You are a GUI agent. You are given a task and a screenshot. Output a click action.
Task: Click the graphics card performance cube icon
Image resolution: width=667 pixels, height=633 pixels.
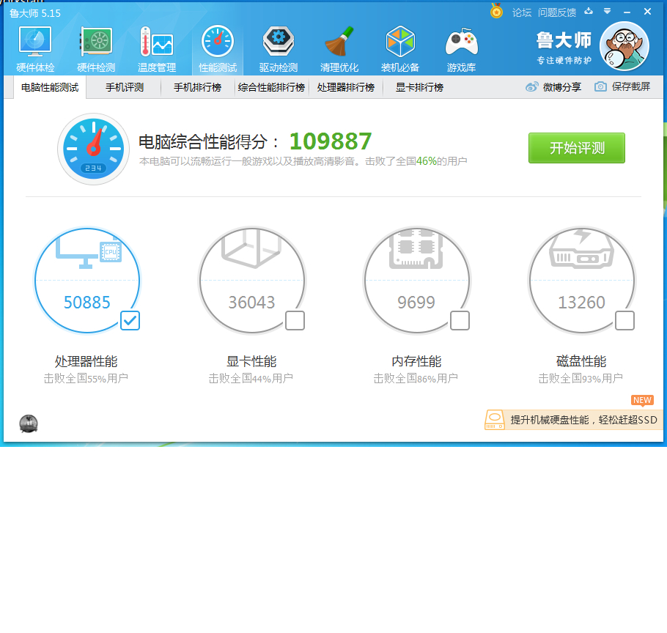pos(251,249)
